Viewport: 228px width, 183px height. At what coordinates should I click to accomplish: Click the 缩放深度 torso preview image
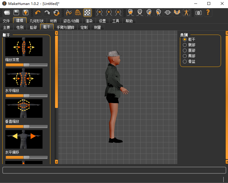(x=24, y=47)
